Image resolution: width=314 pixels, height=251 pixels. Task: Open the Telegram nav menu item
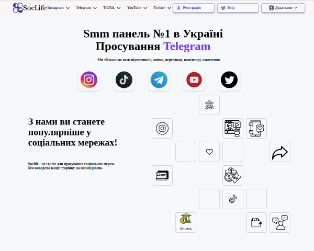pos(83,8)
